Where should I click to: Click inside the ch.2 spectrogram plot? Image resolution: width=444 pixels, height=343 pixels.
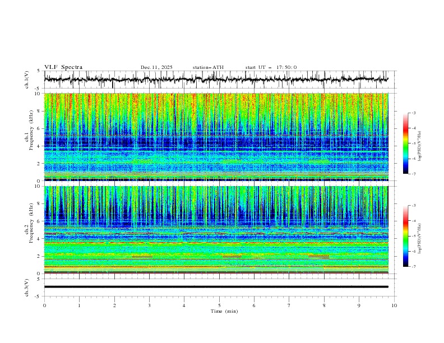coord(216,230)
